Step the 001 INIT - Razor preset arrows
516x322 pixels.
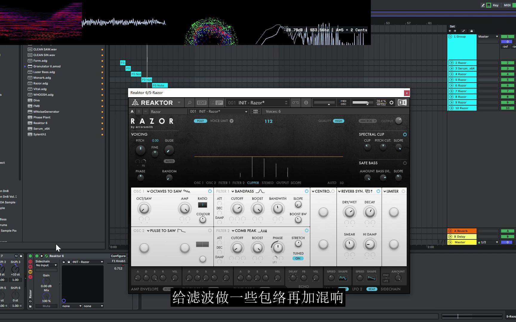tap(286, 103)
